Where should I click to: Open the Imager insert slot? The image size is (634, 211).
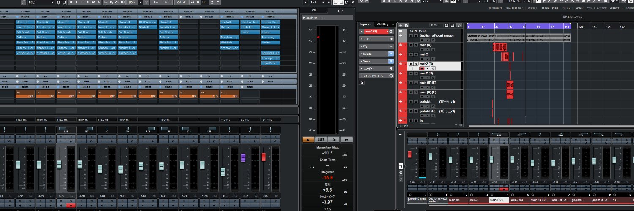(271, 32)
